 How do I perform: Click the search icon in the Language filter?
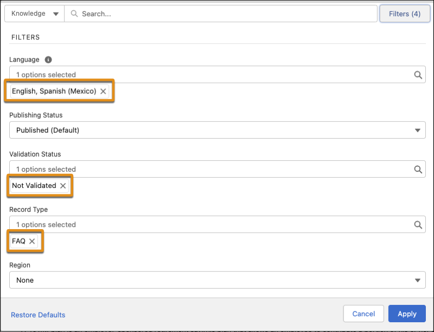pos(418,75)
